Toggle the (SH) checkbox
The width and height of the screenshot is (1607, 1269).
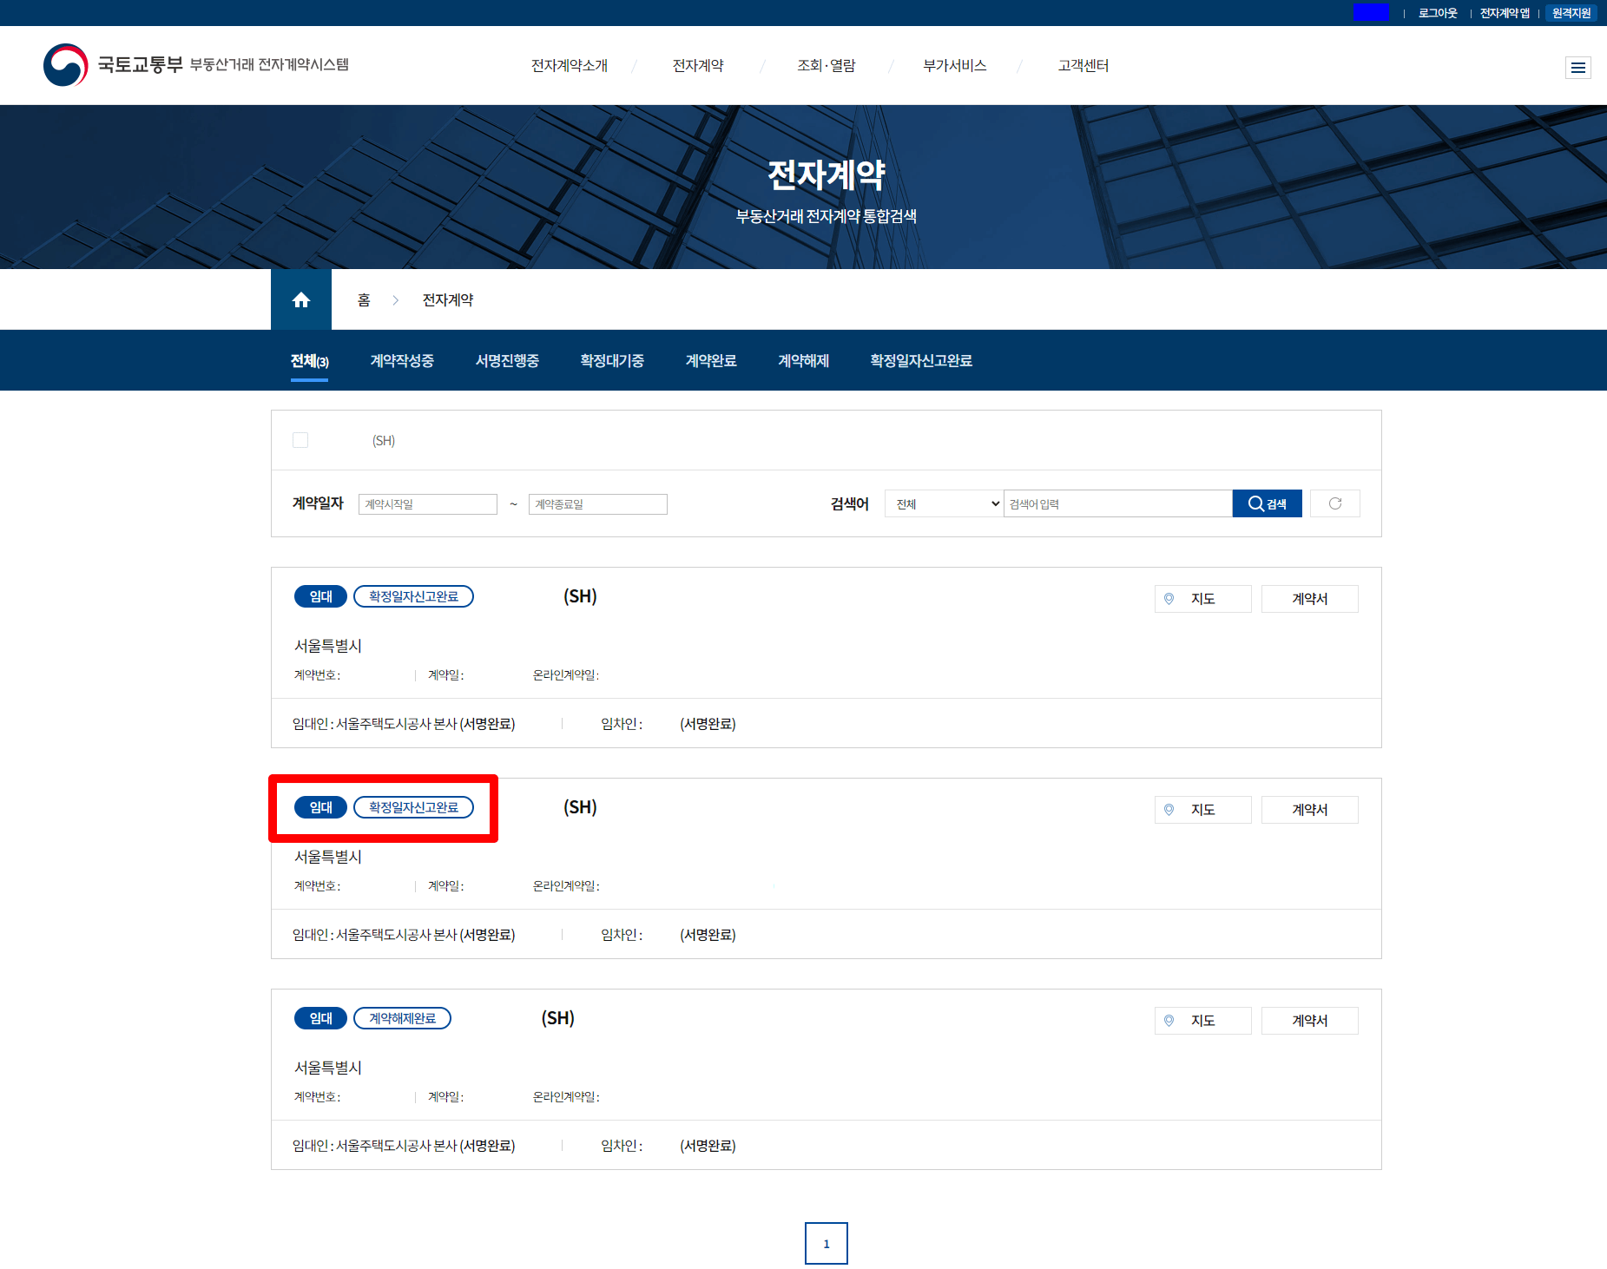[300, 440]
